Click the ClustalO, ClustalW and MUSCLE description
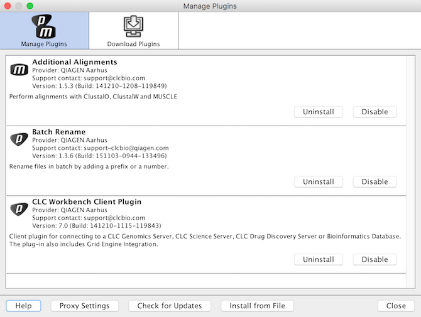 click(93, 97)
